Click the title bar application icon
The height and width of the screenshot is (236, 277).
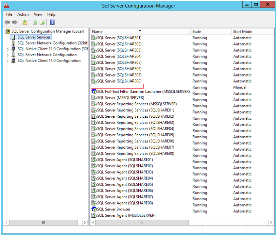6,6
